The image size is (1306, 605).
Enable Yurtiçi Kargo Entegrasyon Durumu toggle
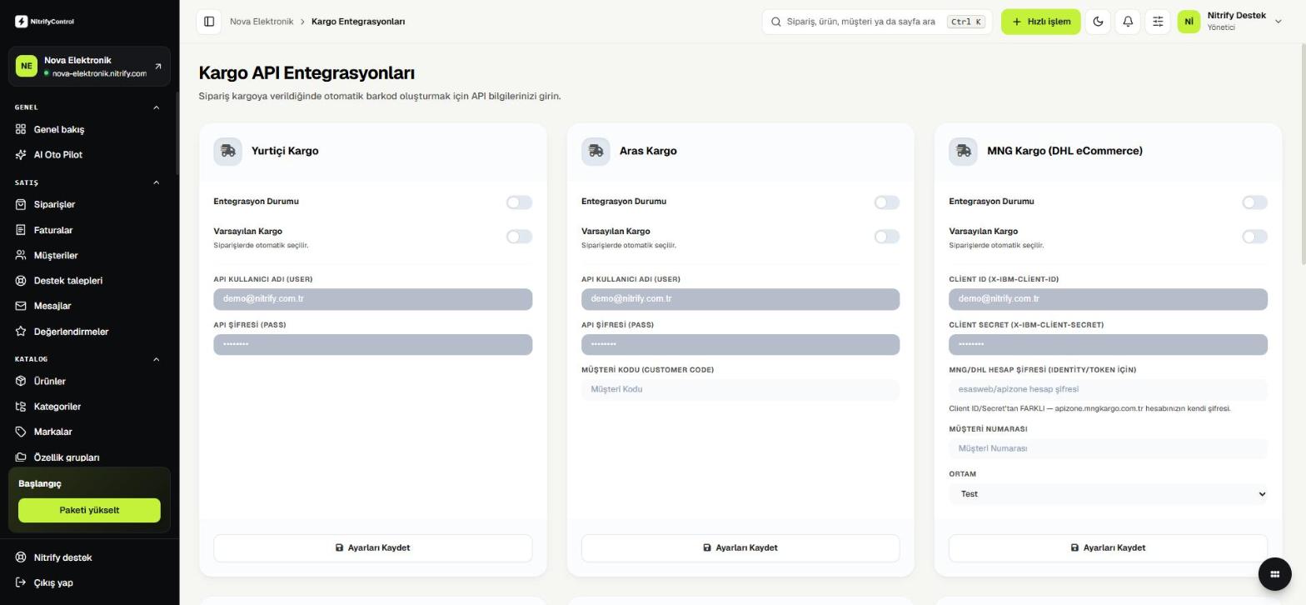coord(519,202)
